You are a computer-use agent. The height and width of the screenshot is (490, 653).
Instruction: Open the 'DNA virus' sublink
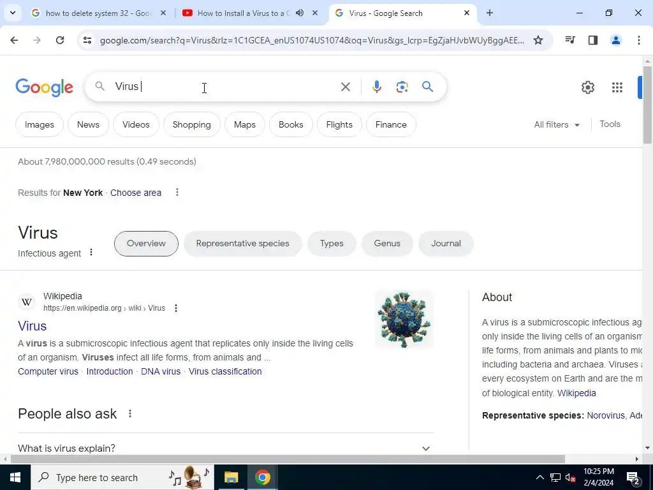coord(161,371)
